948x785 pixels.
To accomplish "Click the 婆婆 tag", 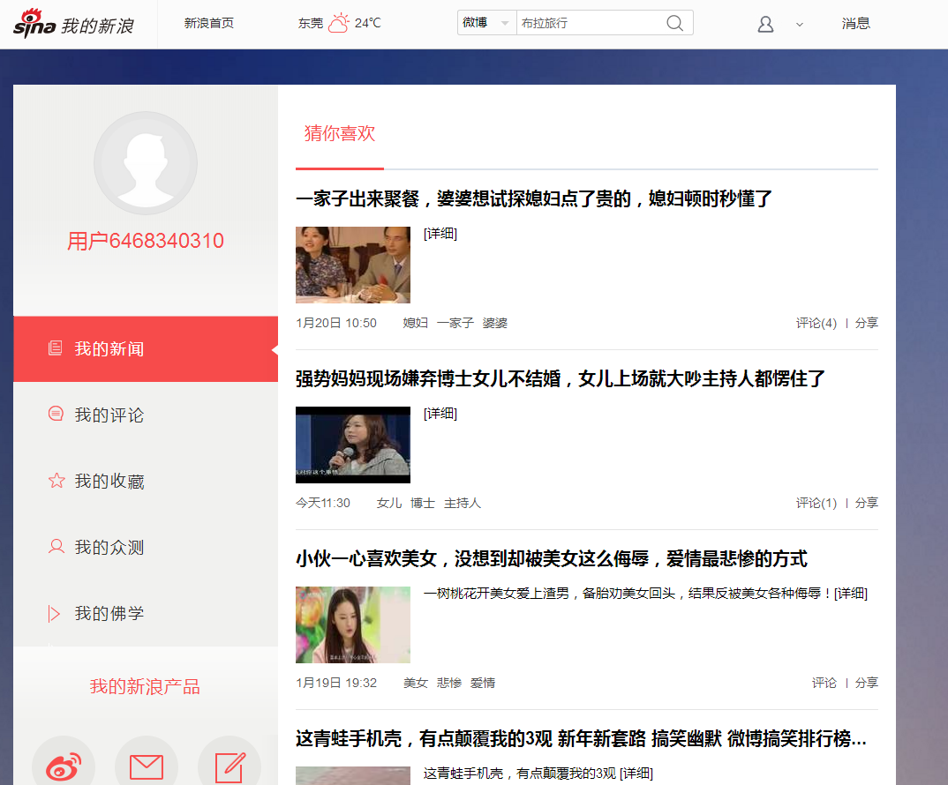I will pyautogui.click(x=494, y=324).
